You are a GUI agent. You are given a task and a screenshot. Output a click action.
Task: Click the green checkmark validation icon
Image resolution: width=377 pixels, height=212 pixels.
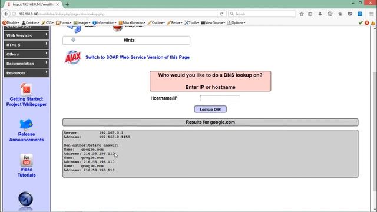coord(361,22)
